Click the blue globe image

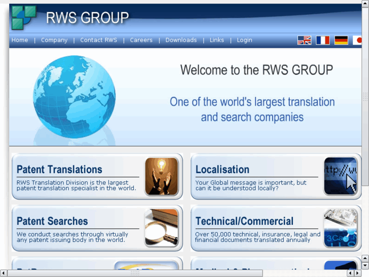[x=75, y=97]
